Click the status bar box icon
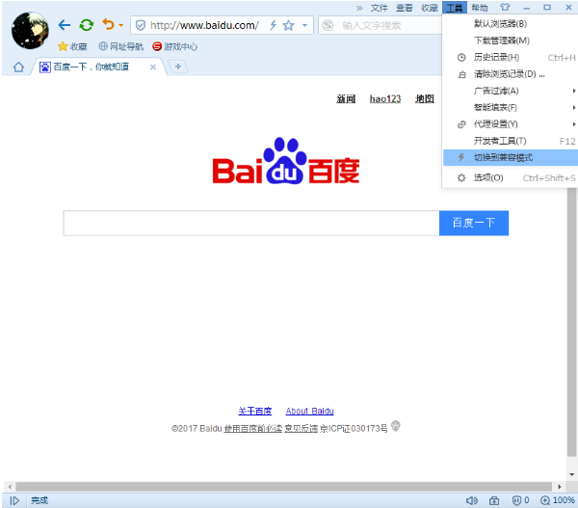578x508 pixels. tap(494, 500)
